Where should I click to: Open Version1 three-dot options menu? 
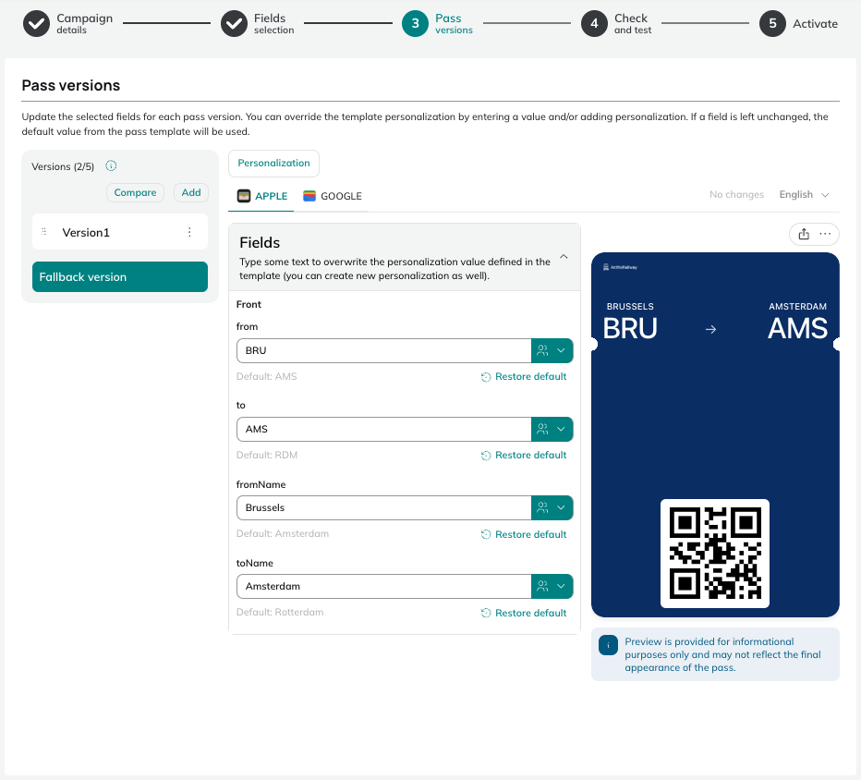(189, 232)
